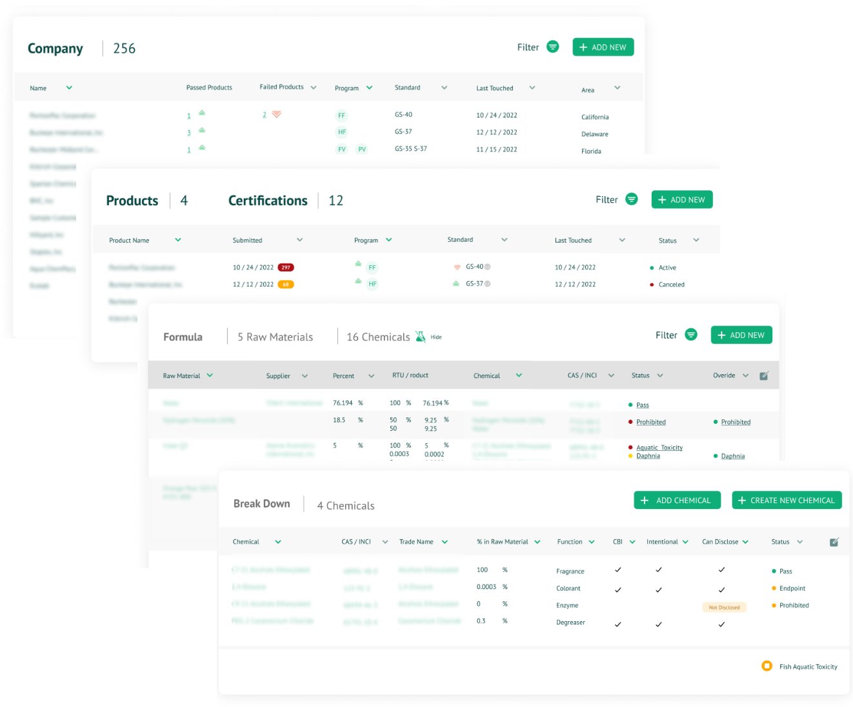Open the Function column dropdown arrow

click(592, 542)
